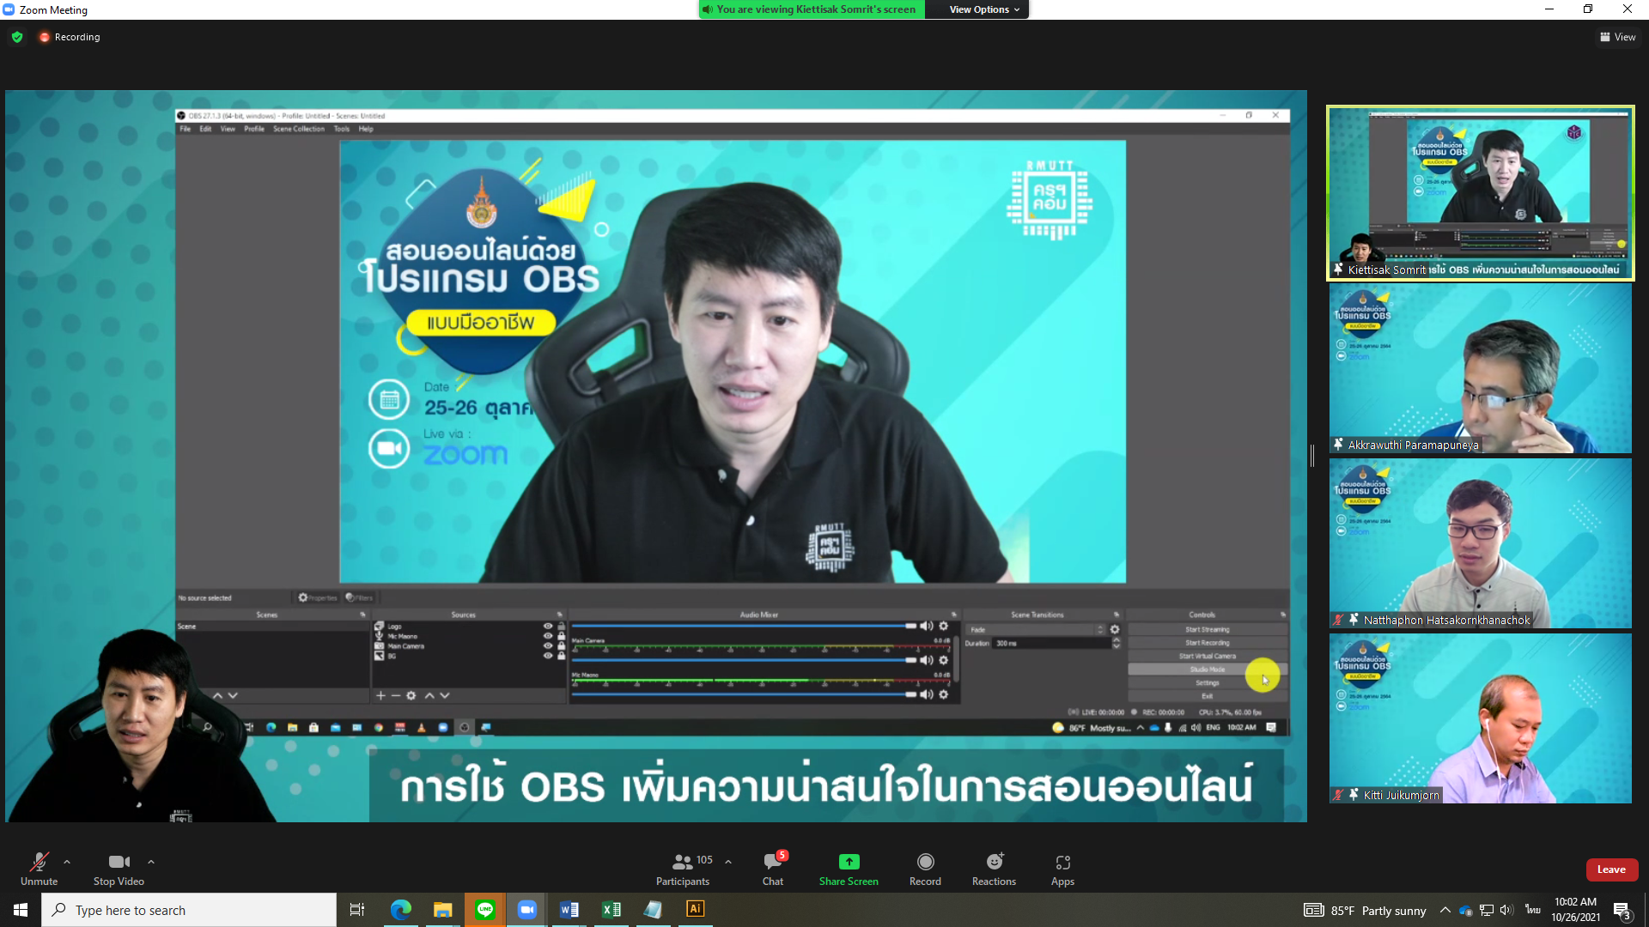Click Start Streaming in OBS Controls
The width and height of the screenshot is (1649, 927).
(x=1207, y=629)
